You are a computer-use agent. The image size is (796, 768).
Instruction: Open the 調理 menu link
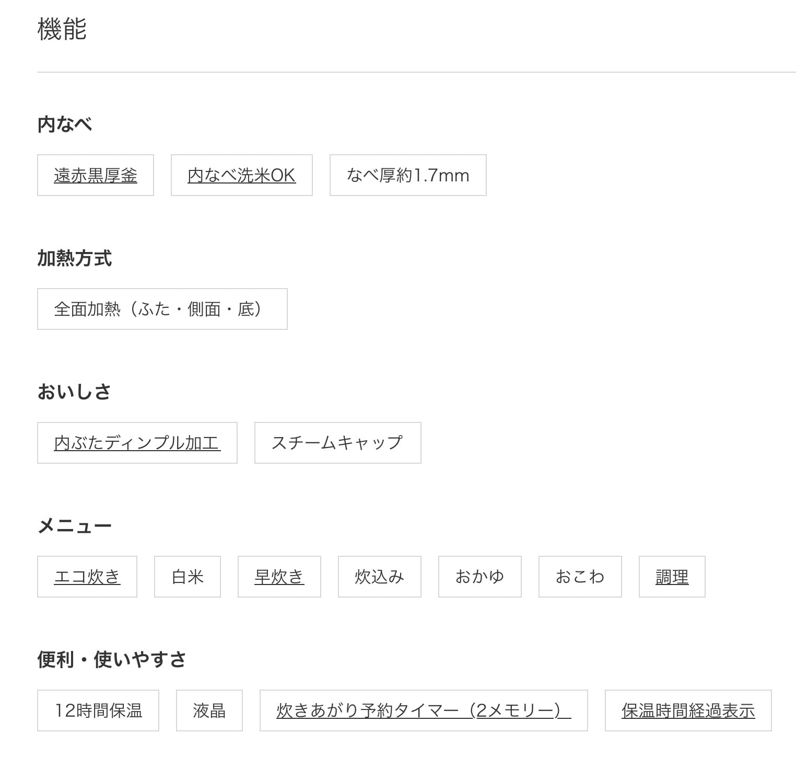tap(672, 577)
